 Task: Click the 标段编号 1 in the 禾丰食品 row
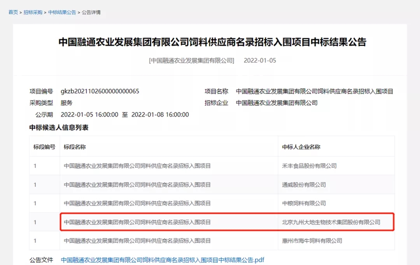click(35, 166)
